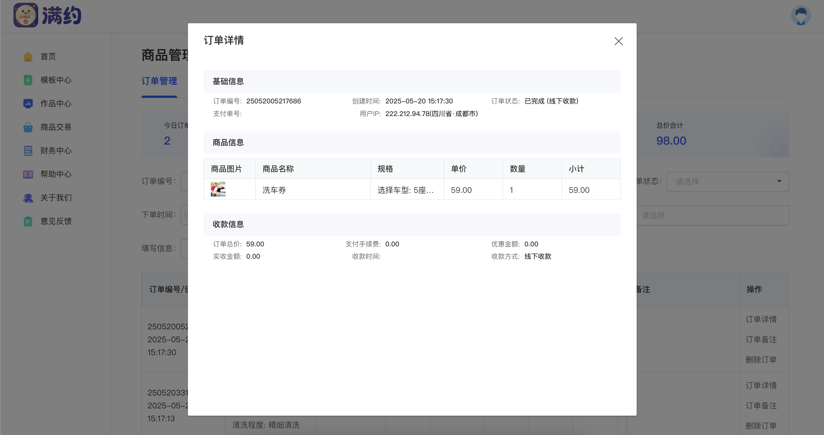Click the feedback clipboard icon
The width and height of the screenshot is (824, 435).
pyautogui.click(x=28, y=221)
